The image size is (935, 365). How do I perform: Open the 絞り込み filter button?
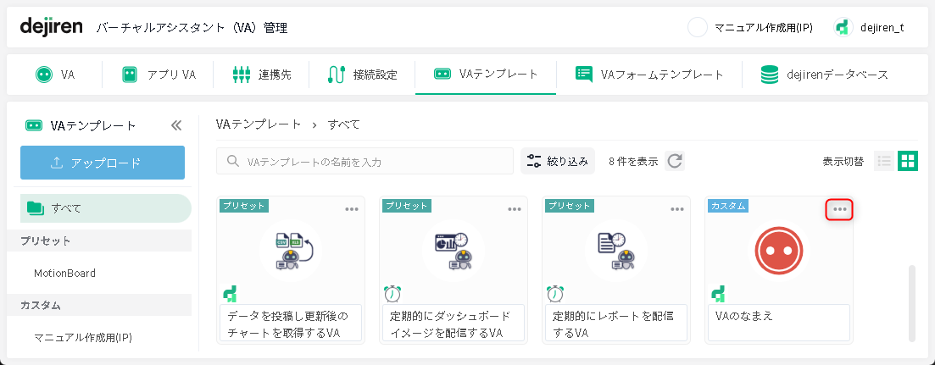(558, 161)
